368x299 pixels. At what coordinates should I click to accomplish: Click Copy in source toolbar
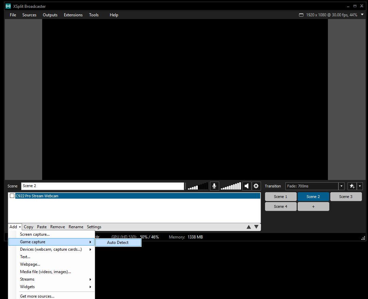click(x=29, y=227)
